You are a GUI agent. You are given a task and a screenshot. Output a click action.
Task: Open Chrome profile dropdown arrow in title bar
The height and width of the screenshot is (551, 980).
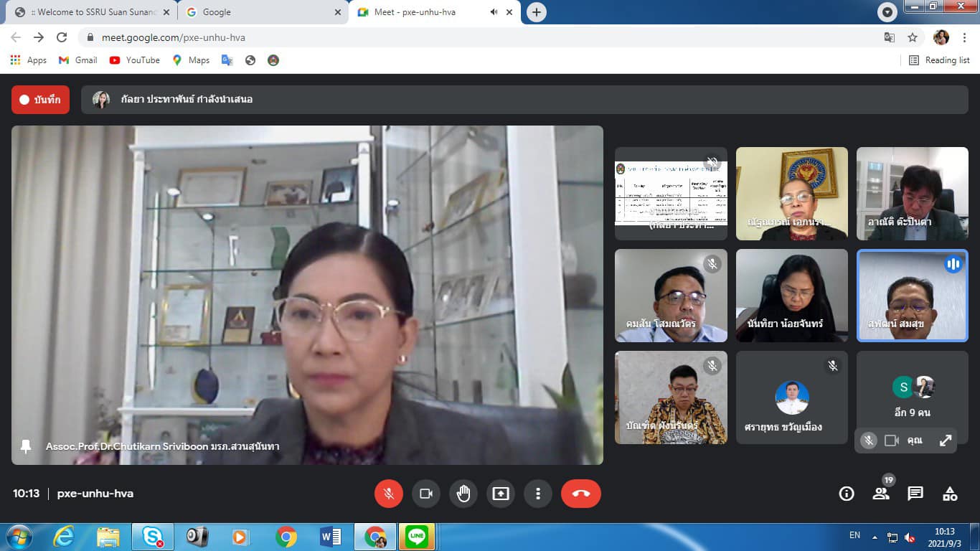pos(887,12)
